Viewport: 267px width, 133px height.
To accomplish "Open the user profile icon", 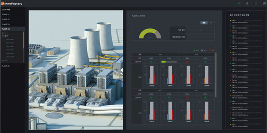I will [x=247, y=3].
